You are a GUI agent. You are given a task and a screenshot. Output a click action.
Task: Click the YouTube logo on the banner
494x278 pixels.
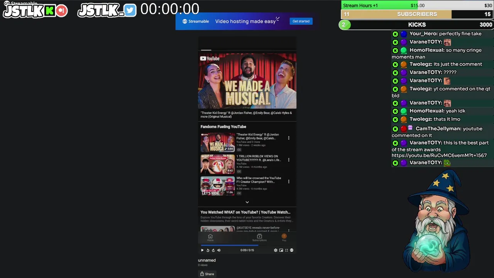[210, 59]
